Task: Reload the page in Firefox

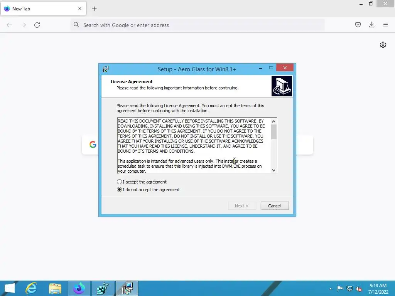Action: (37, 25)
